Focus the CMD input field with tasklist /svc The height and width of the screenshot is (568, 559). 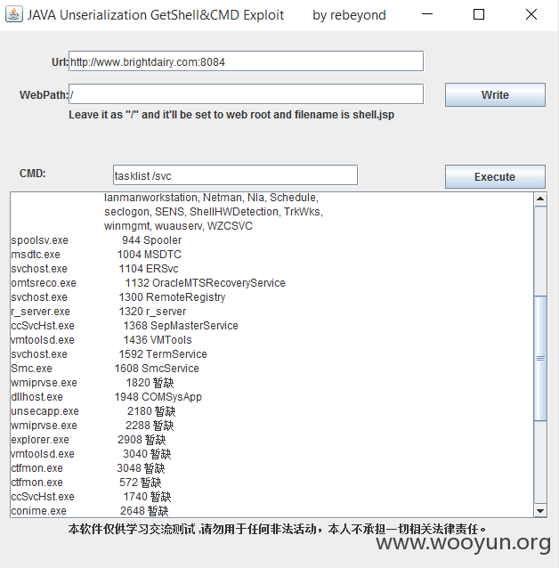coord(236,175)
